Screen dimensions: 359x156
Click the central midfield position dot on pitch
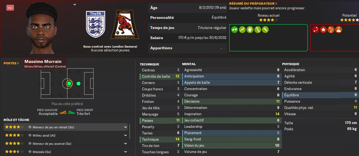tap(69, 83)
